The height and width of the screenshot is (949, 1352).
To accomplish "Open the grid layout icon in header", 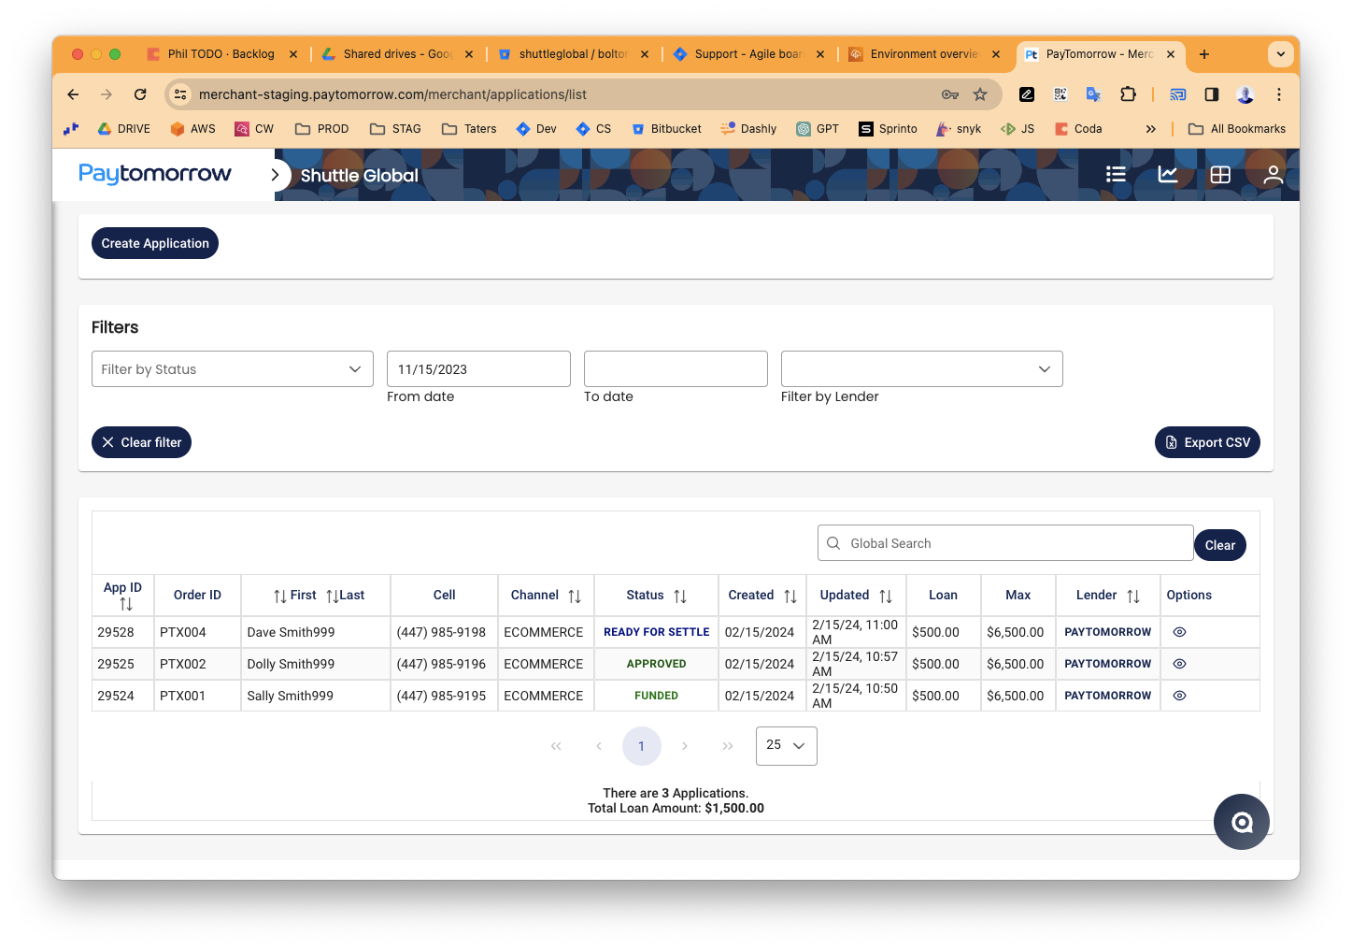I will click(x=1220, y=175).
